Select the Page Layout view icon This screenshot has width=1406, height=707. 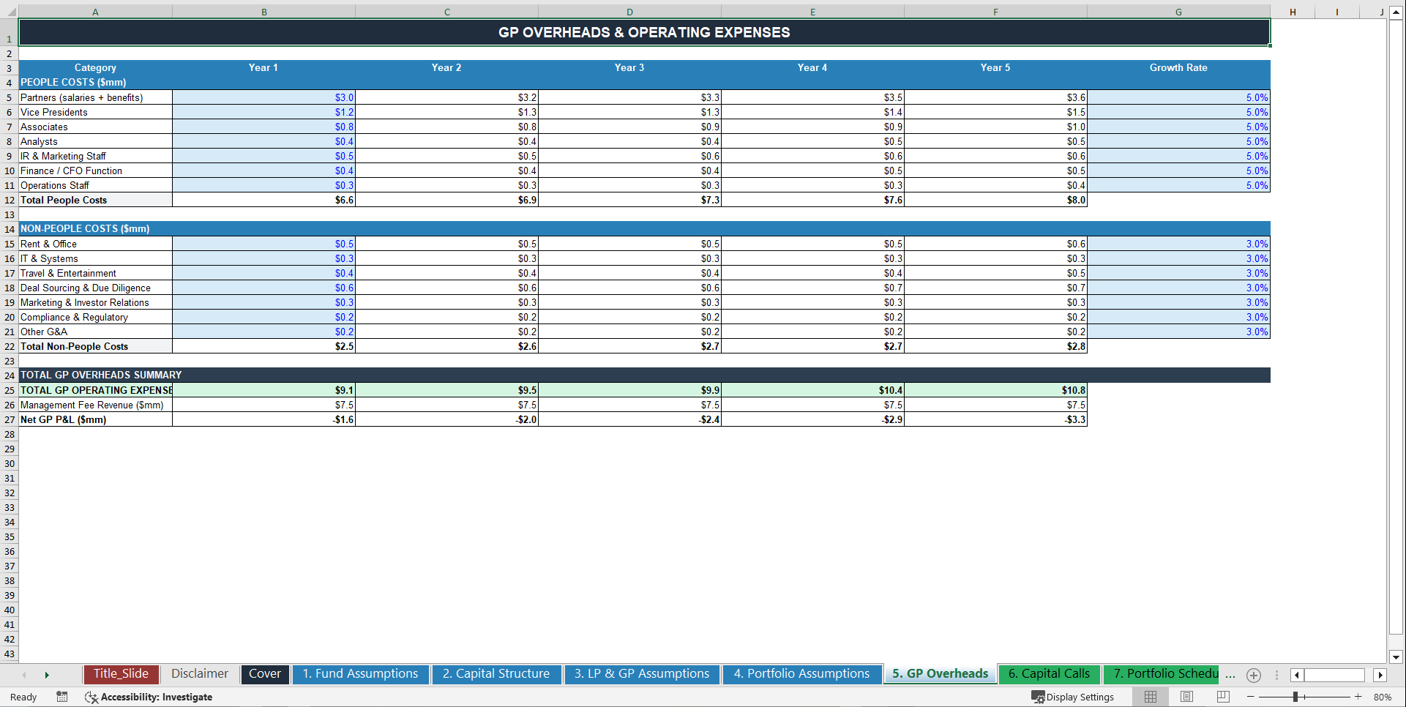[x=1186, y=697]
